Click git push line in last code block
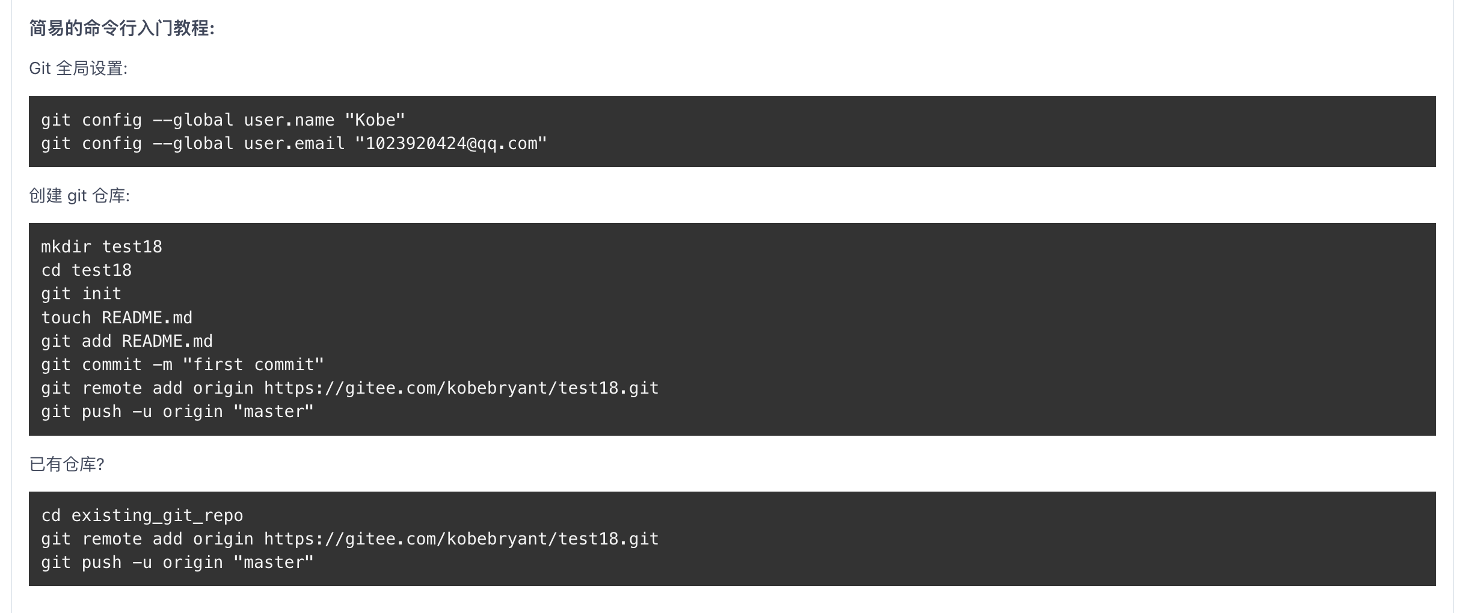Image resolution: width=1465 pixels, height=613 pixels. 177,563
